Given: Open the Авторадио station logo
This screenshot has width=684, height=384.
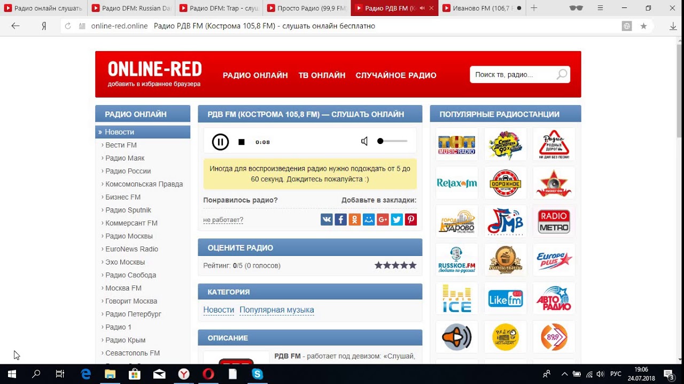Looking at the screenshot, I should coord(554,299).
